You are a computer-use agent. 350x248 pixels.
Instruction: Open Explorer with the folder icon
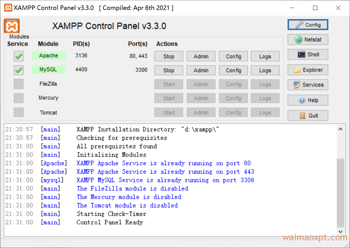(297, 70)
